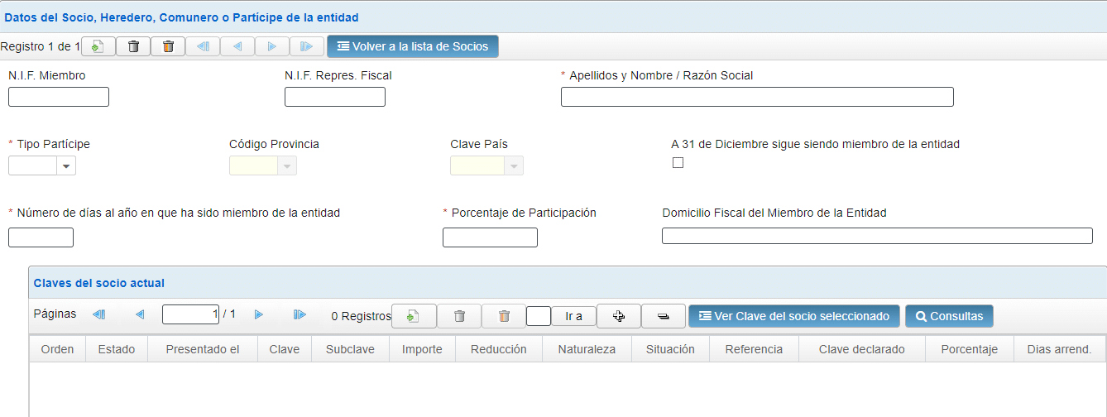Toggle 'A 31 de Diciembre sigue siendo miembro' checkbox

point(678,163)
